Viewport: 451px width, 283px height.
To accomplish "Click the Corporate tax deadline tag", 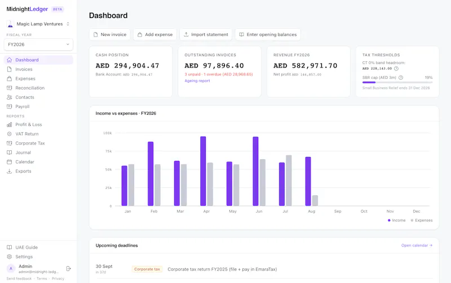I will tap(147, 269).
